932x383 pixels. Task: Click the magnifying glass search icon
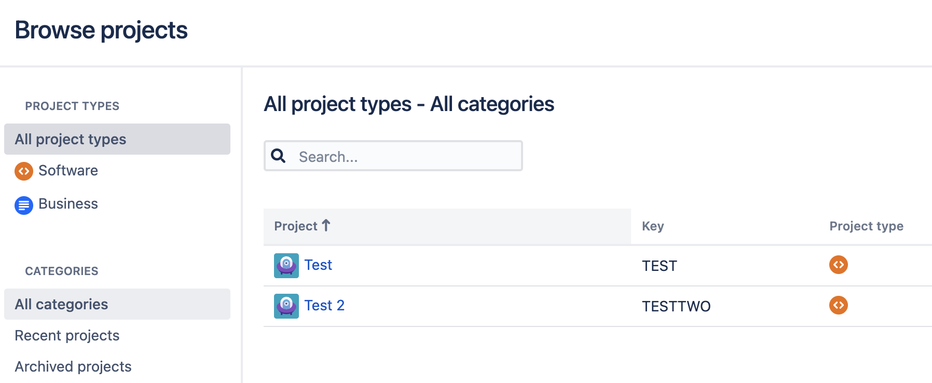279,156
